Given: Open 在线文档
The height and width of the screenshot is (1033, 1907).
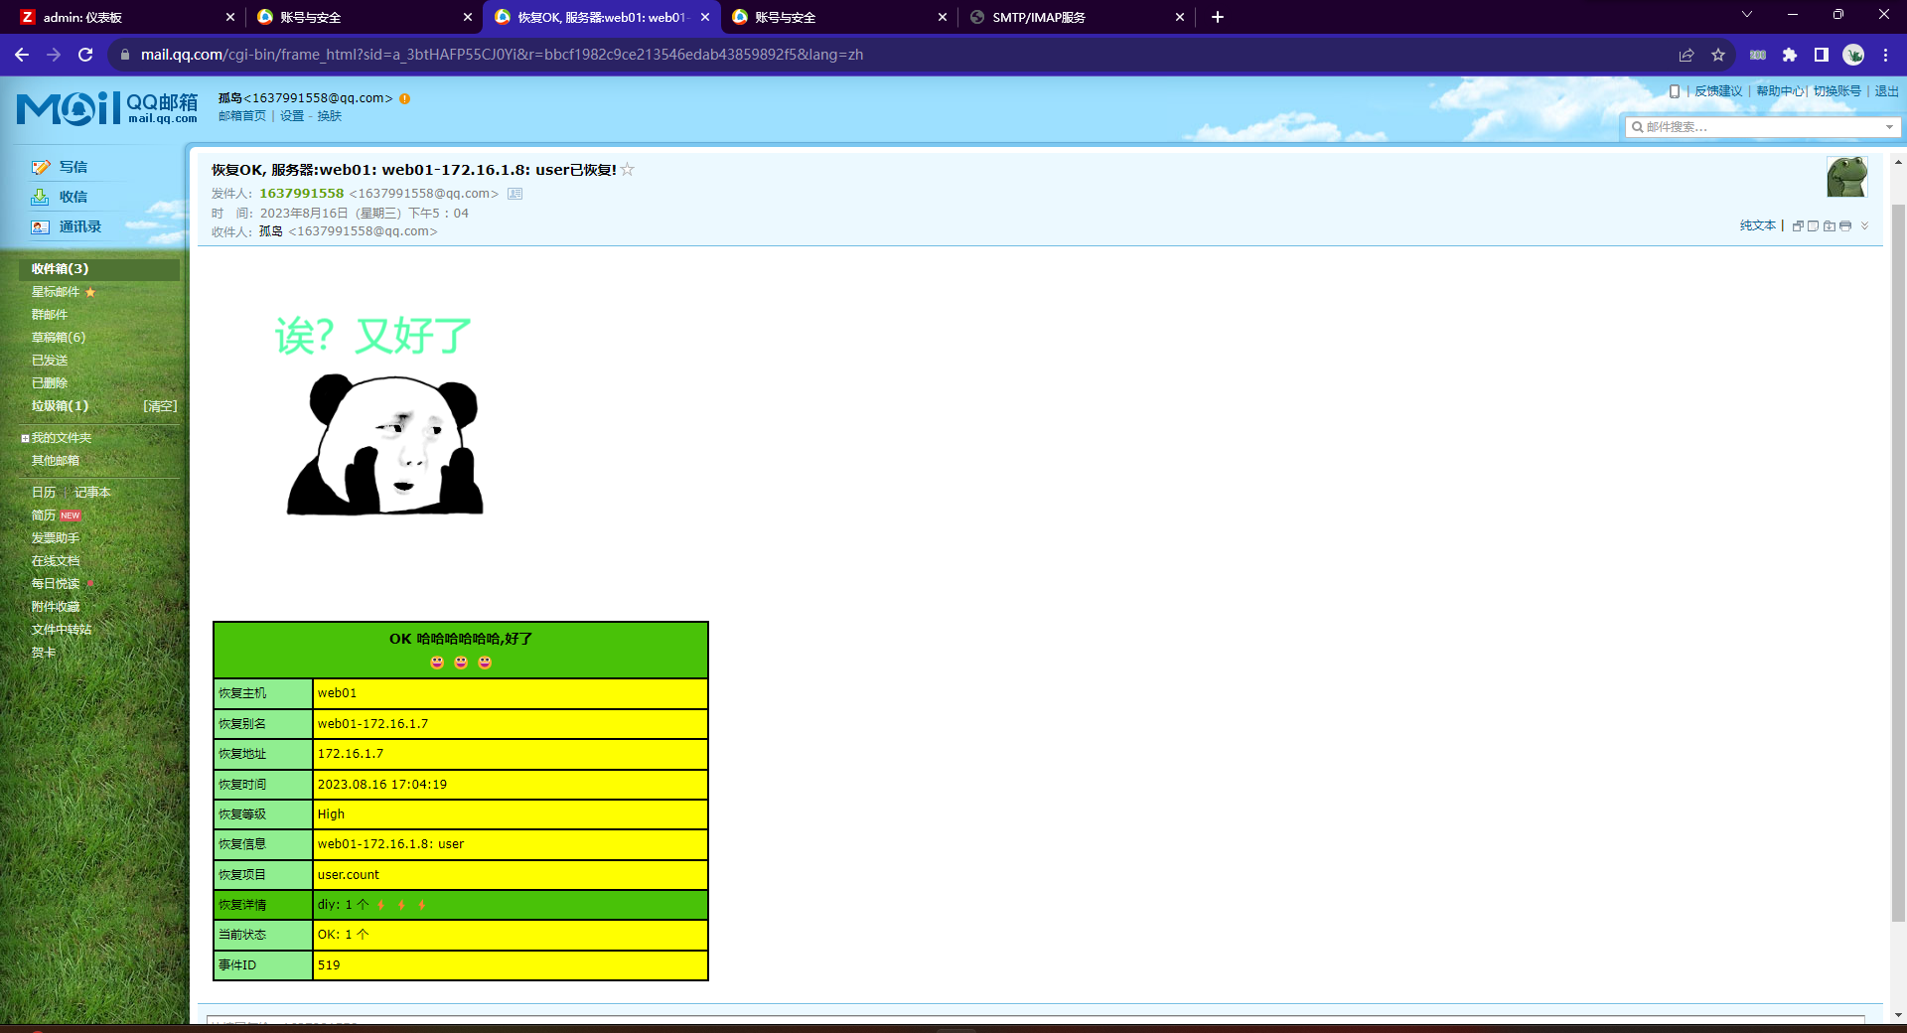Looking at the screenshot, I should point(56,561).
